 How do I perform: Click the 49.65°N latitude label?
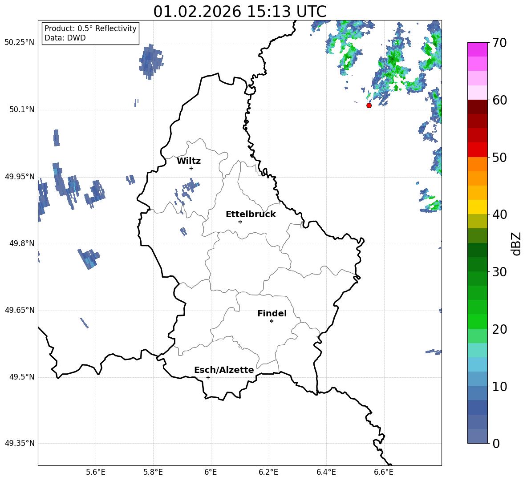[20, 310]
